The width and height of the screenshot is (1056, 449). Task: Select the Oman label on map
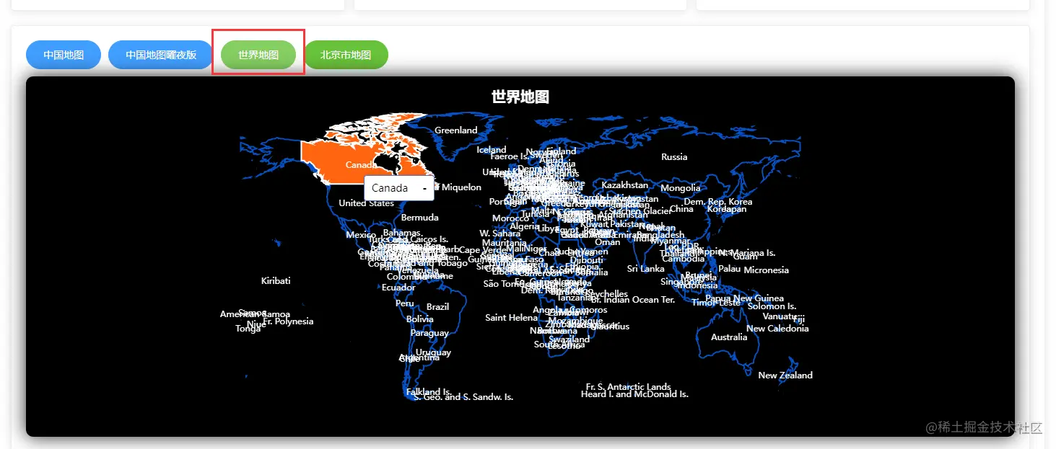click(607, 243)
